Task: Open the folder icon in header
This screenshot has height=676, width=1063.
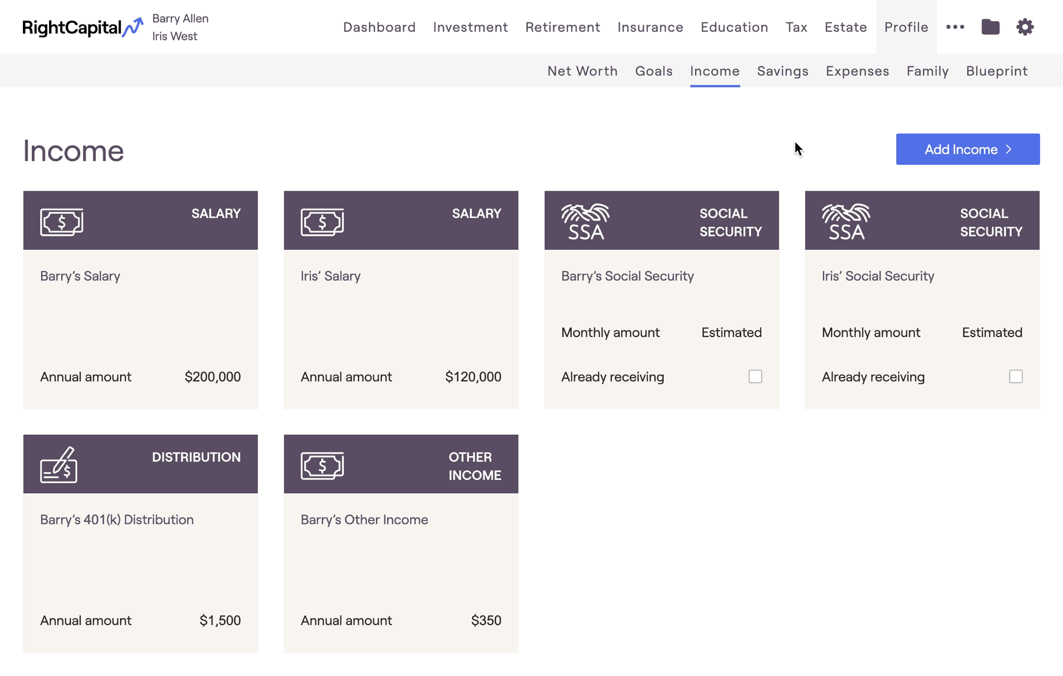Action: coord(990,27)
